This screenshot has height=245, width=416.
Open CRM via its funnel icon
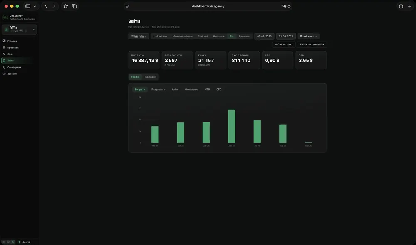coord(4,54)
